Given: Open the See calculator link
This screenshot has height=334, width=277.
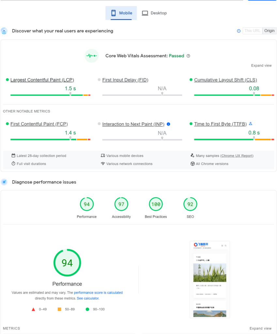Looking at the screenshot, I should (x=88, y=298).
